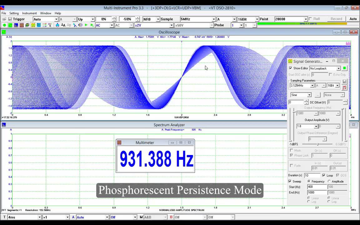Click the red music notes icon

click(344, 87)
